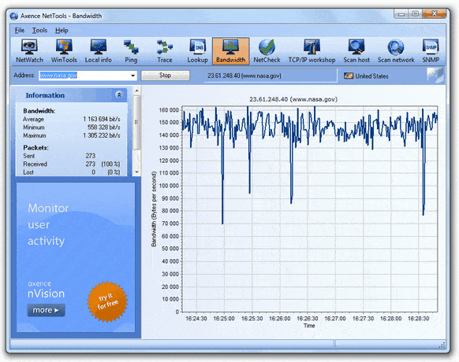459x362 pixels.
Task: Click the United States country label
Action: pyautogui.click(x=371, y=76)
